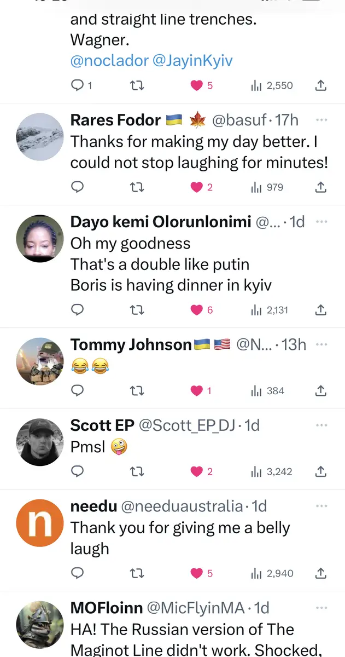345x657 pixels.
Task: Open Scott EP's profile picture
Action: (40, 442)
